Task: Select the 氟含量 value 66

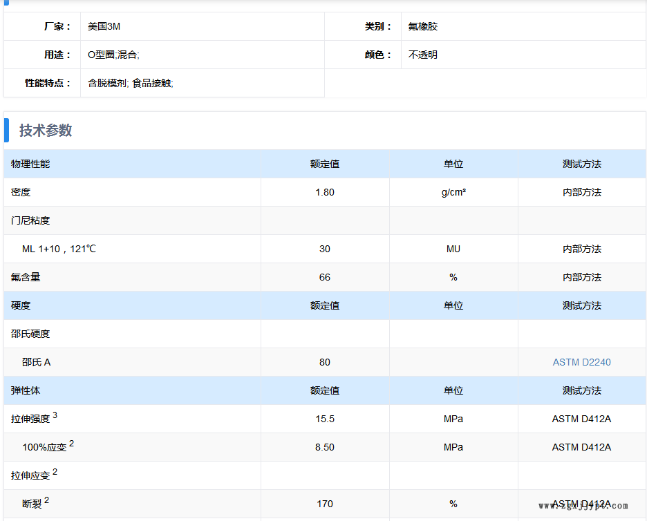Action: pyautogui.click(x=324, y=277)
